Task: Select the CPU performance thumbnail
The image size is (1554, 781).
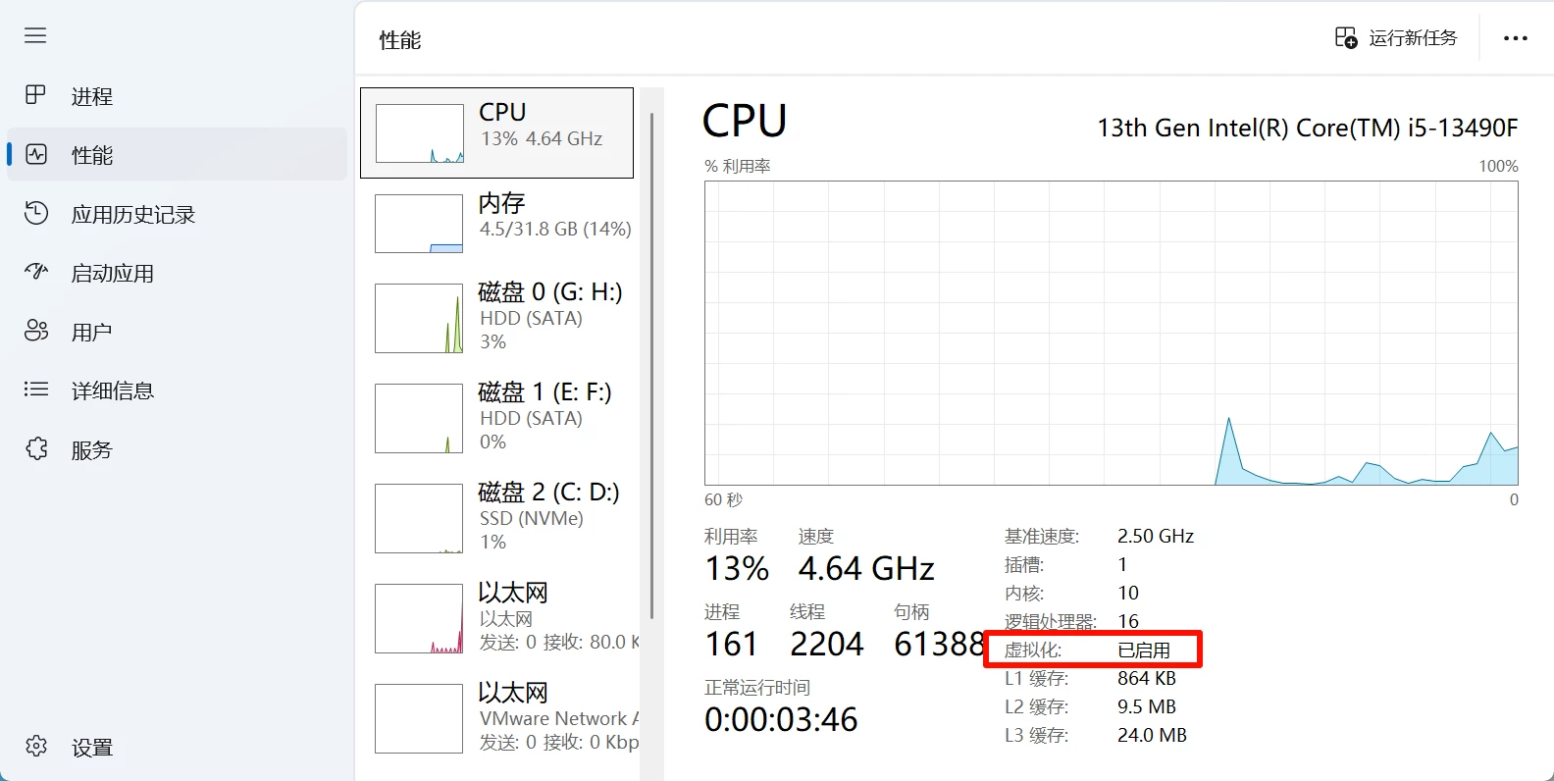Action: tap(496, 132)
